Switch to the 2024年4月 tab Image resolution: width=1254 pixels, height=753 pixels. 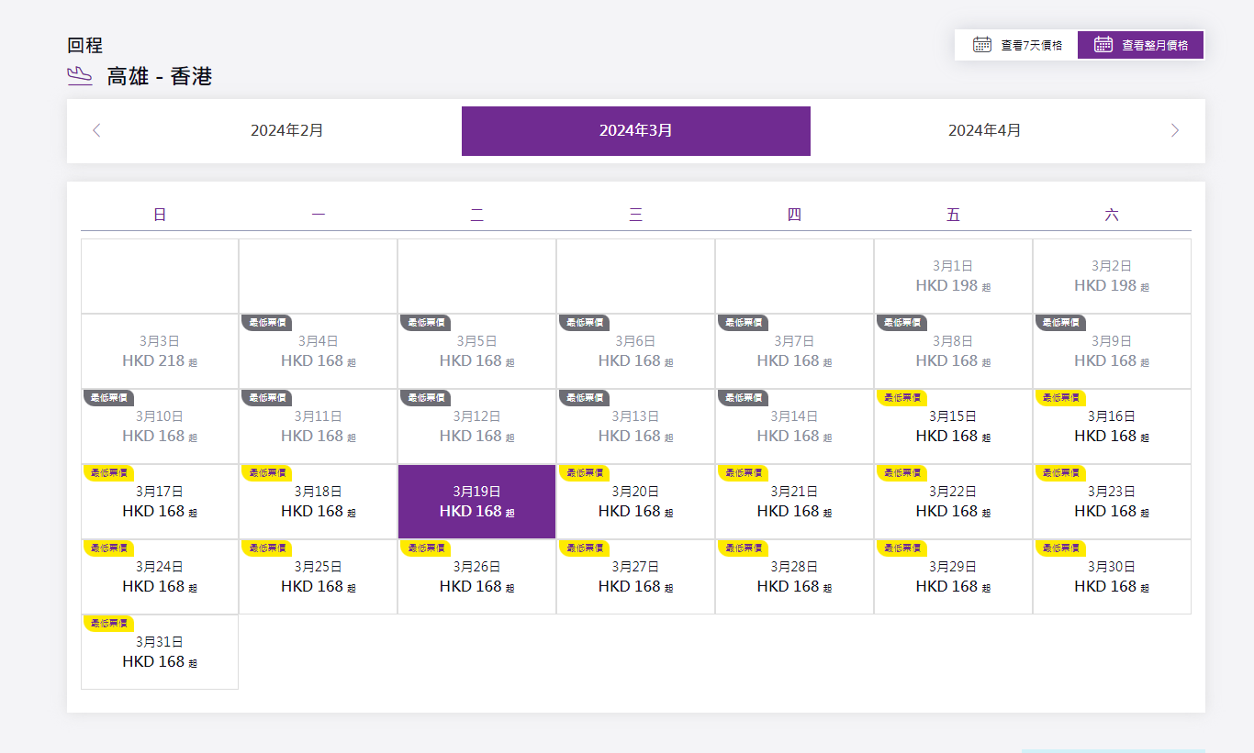(x=984, y=130)
